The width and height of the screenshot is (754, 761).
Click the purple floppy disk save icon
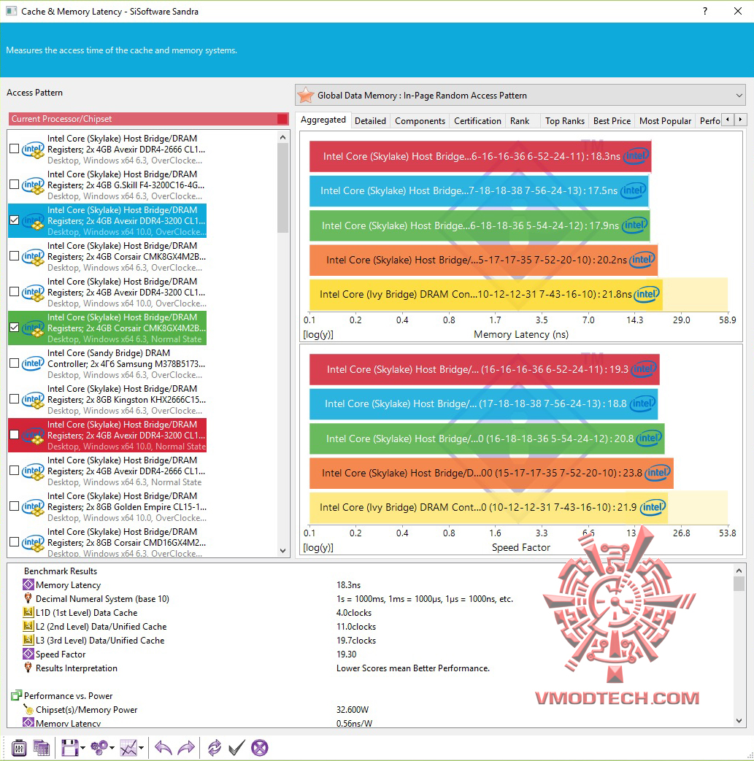69,747
